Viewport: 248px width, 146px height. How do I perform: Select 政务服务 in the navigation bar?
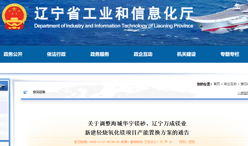pyautogui.click(x=100, y=54)
